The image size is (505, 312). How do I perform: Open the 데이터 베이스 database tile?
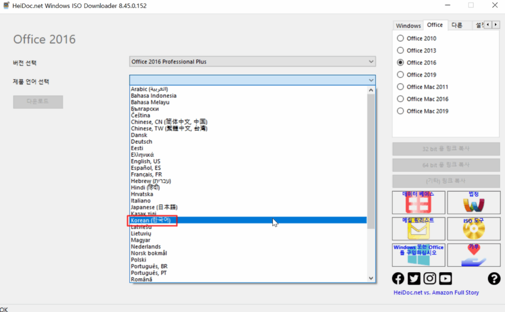418,202
